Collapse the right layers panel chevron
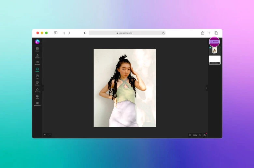Screen dimensions: 254x168 (206, 88)
